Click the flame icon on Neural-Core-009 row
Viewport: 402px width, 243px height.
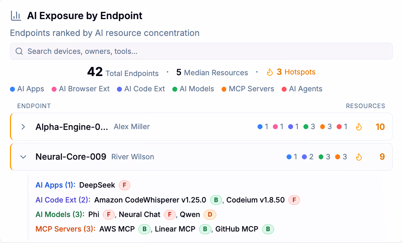359,157
